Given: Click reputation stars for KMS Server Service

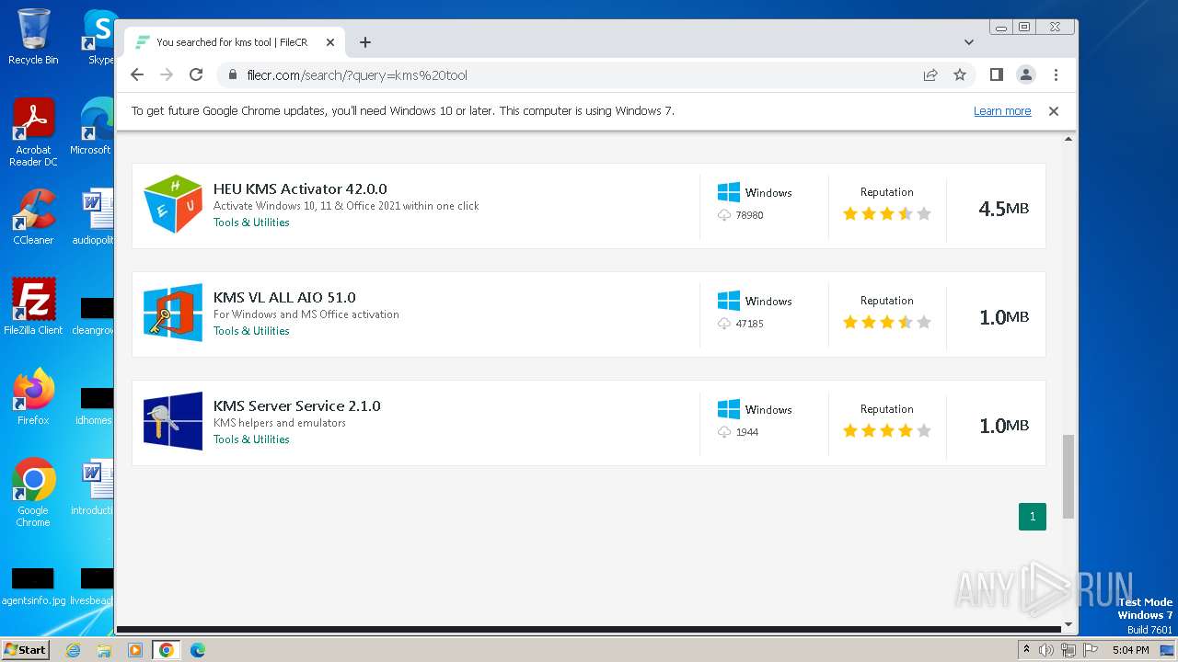Looking at the screenshot, I should coord(887,431).
